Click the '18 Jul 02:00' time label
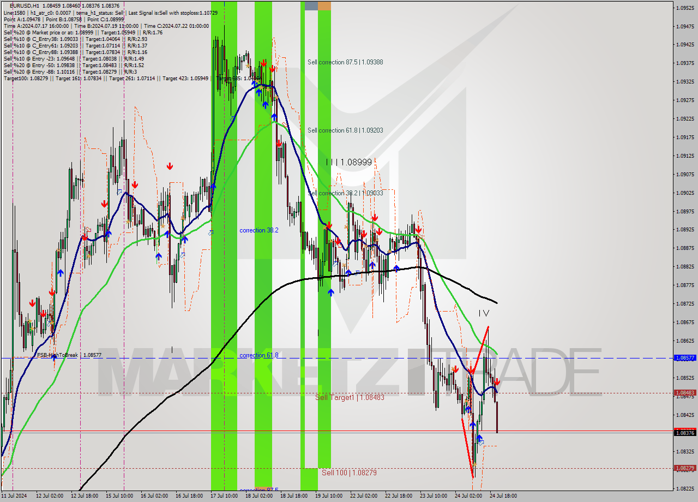Viewport: 698px width, 502px height. pos(259,496)
